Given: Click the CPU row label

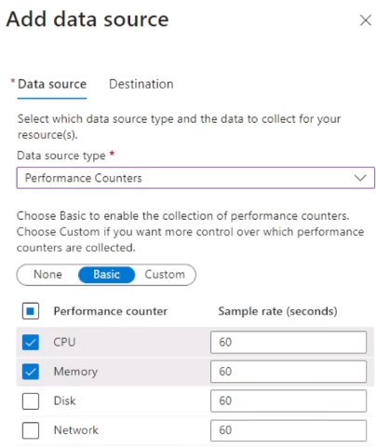Looking at the screenshot, I should click(x=64, y=342).
